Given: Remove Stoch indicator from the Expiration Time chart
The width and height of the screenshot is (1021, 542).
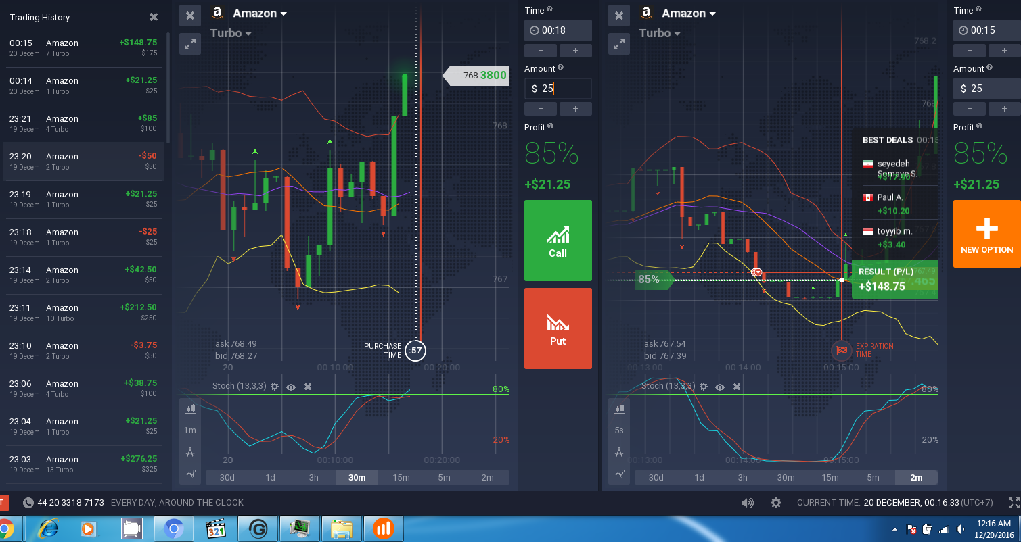Looking at the screenshot, I should click(737, 387).
